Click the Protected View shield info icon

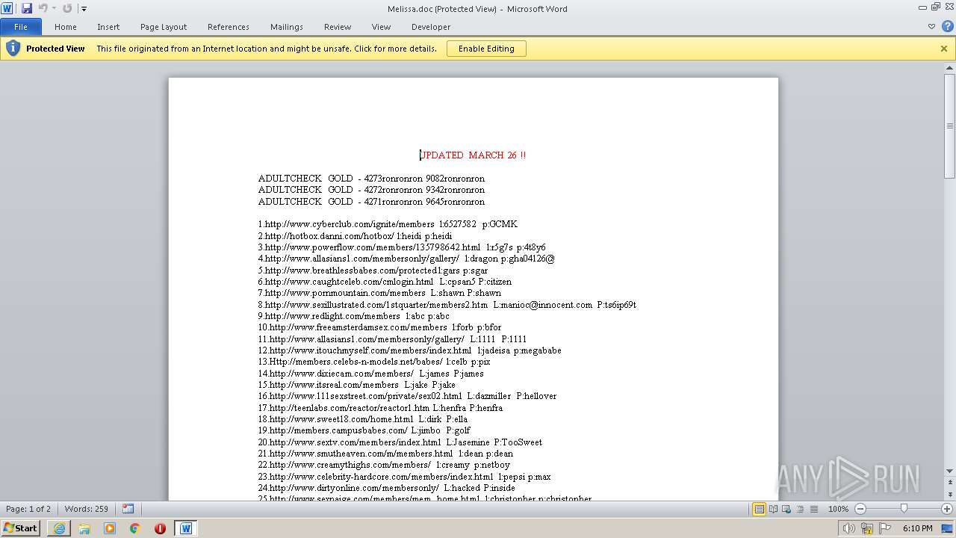(x=13, y=49)
